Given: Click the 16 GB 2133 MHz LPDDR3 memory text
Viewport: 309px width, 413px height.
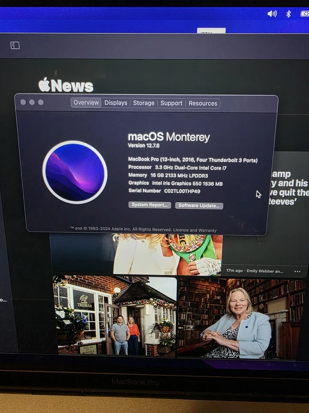Looking at the screenshot, I should [x=179, y=176].
